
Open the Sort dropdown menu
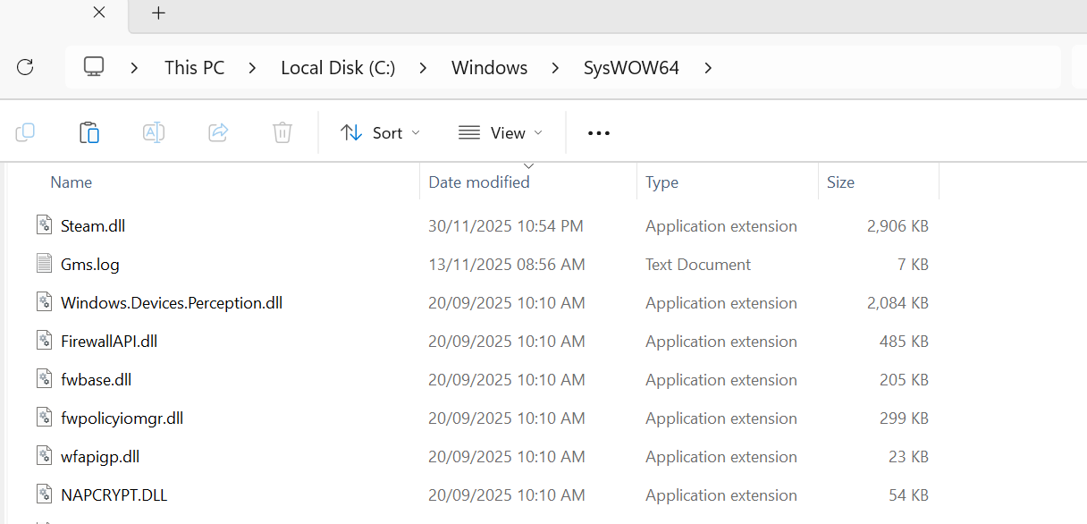point(380,133)
